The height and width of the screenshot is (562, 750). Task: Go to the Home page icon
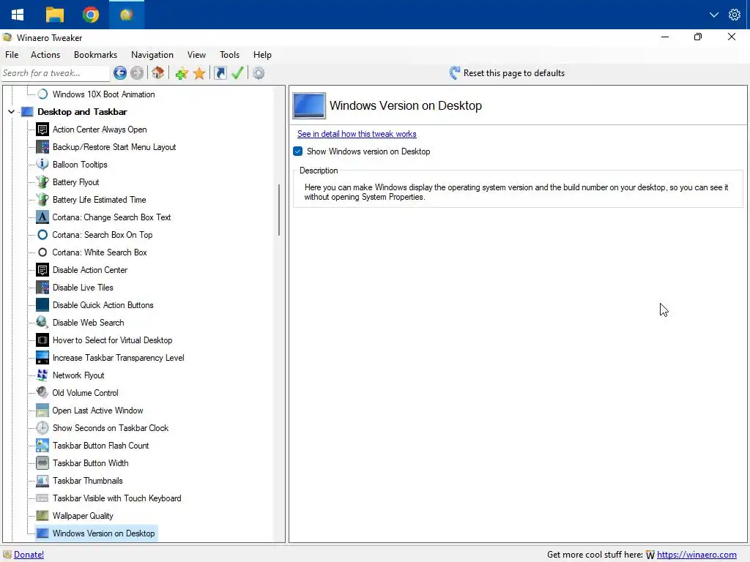pos(158,73)
